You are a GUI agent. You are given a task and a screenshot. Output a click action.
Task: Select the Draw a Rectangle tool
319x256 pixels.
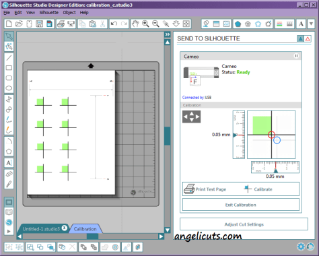9,68
